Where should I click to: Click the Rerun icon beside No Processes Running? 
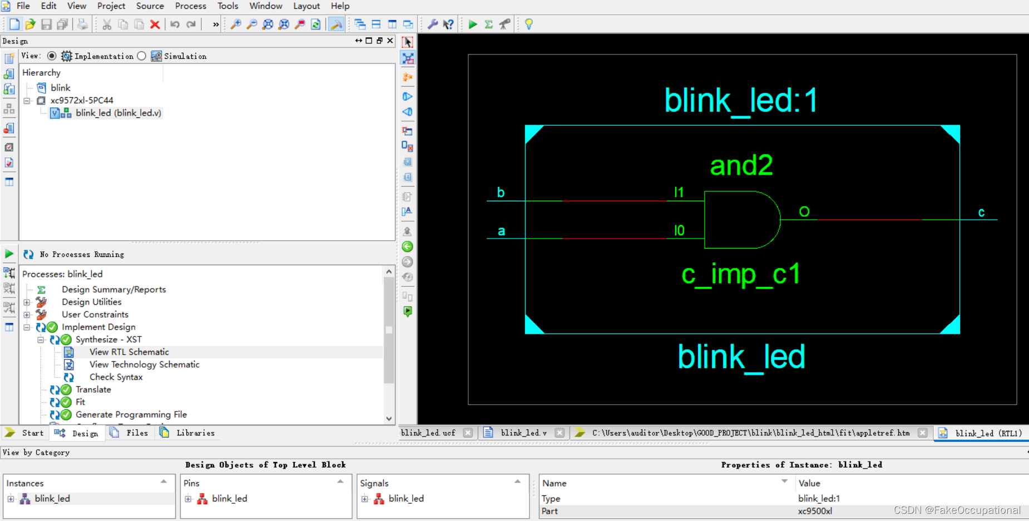pyautogui.click(x=28, y=254)
